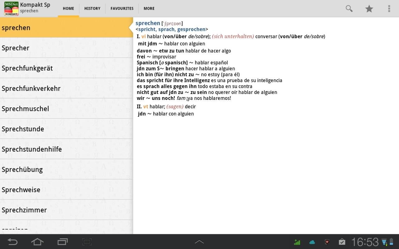Select 'Sprecher' in the word list
Image resolution: width=399 pixels, height=249 pixels.
tap(66, 48)
